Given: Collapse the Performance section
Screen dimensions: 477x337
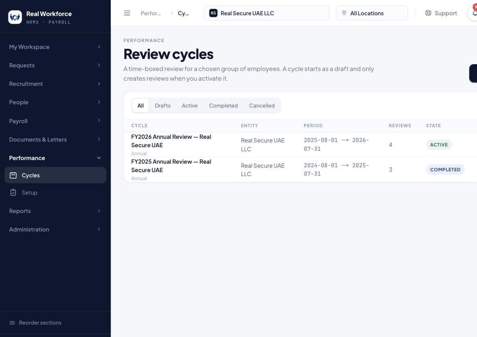Looking at the screenshot, I should coord(55,158).
